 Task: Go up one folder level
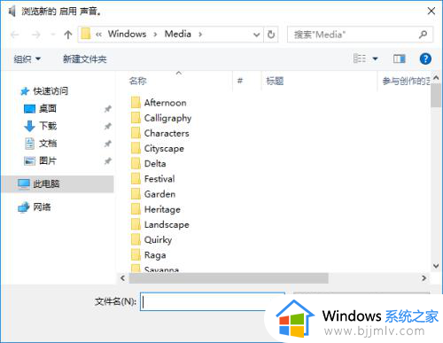tap(68, 35)
